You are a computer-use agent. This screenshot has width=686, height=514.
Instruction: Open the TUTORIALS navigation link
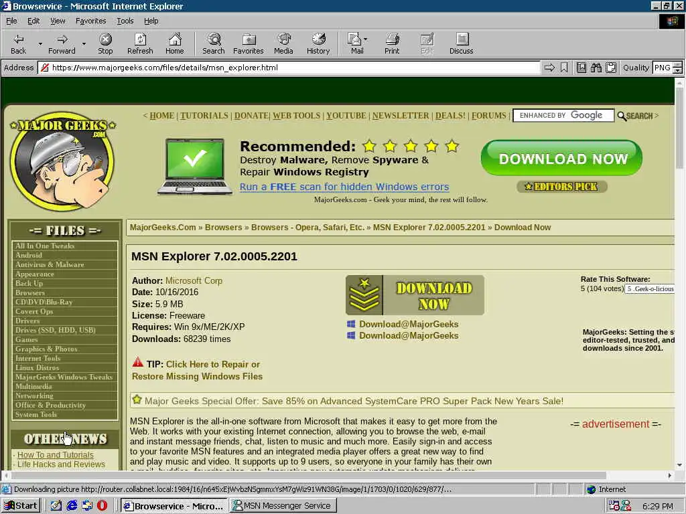[204, 116]
